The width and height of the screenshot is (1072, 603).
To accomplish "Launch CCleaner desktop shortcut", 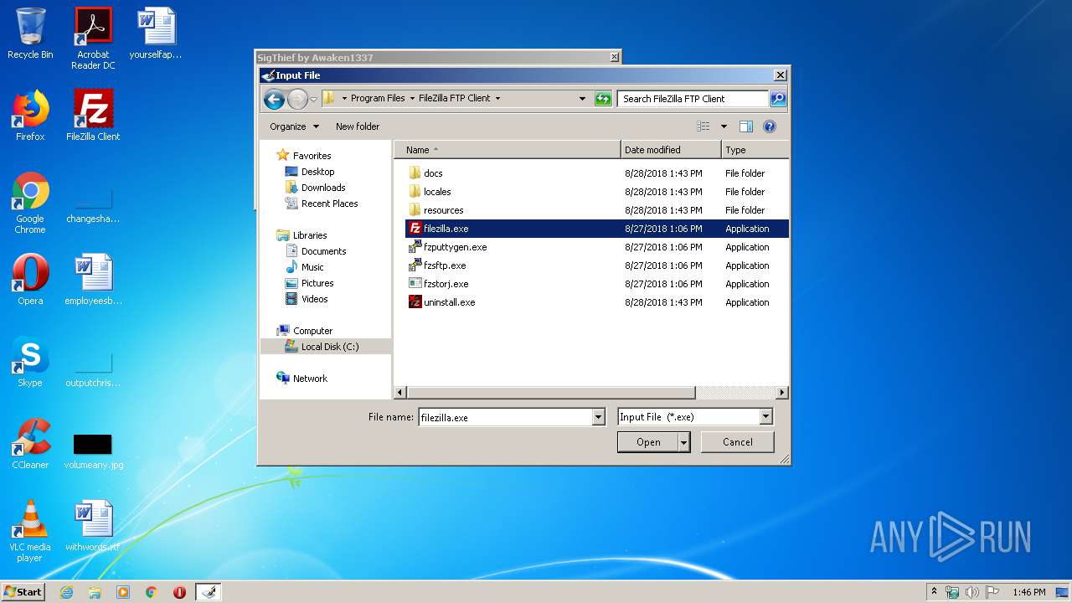I will point(30,444).
